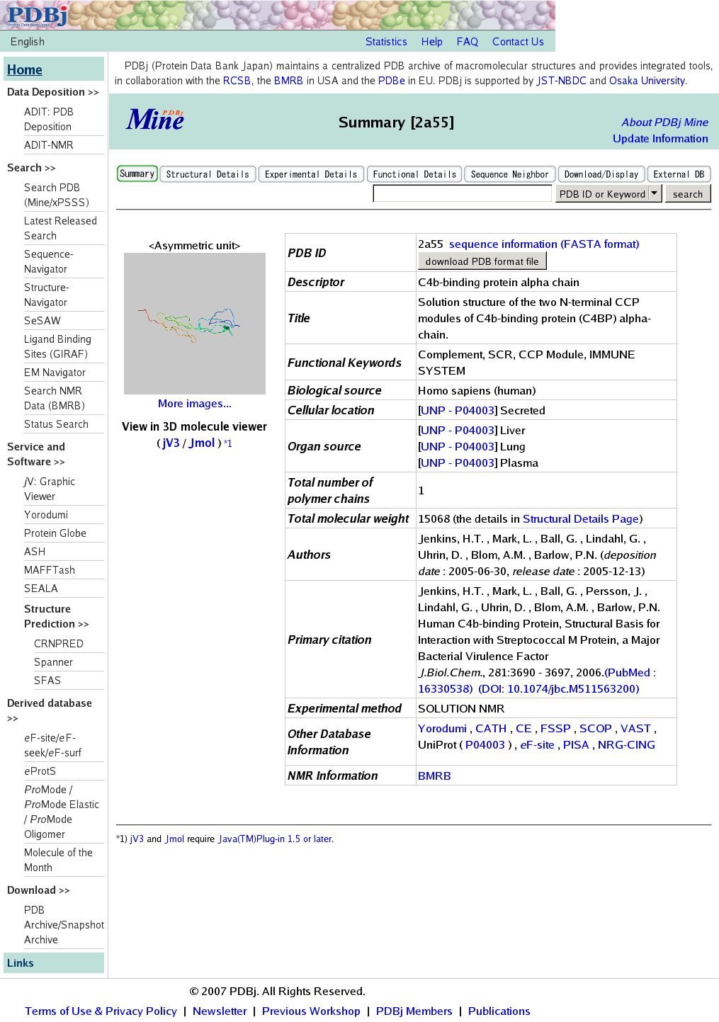The width and height of the screenshot is (719, 1022).
Task: Open Latest Released Search link
Action: coord(60,228)
